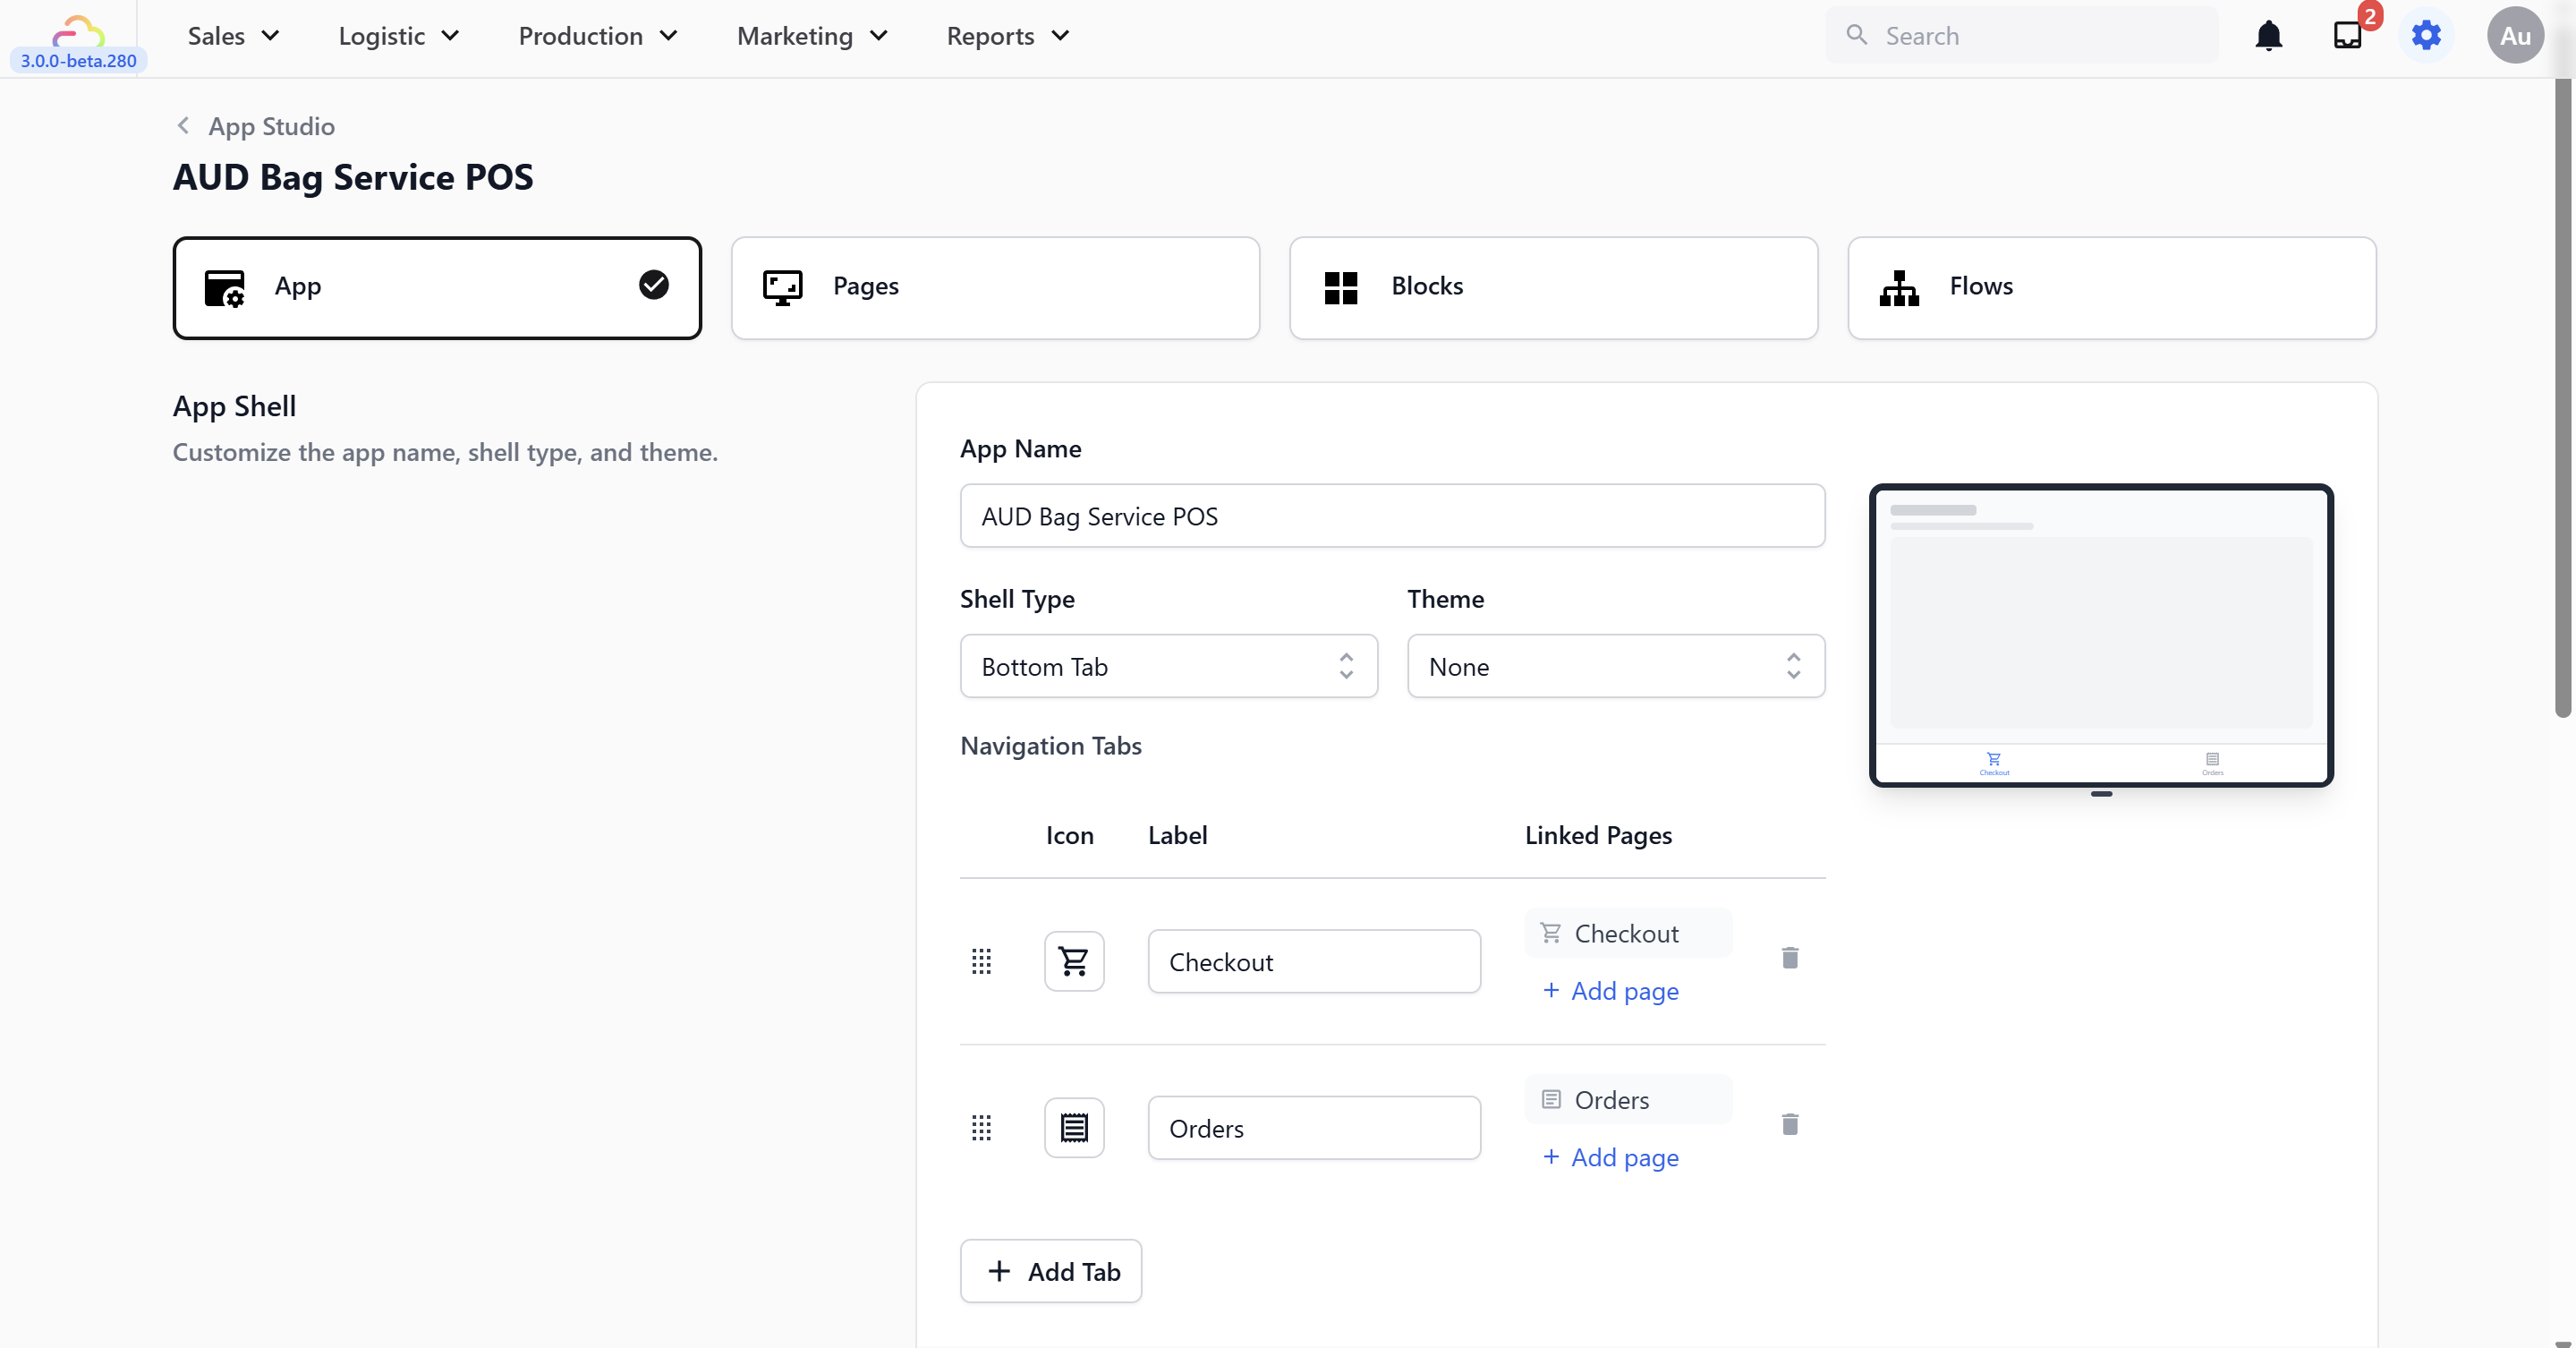This screenshot has height=1348, width=2576.
Task: Open settings via the blue gear icon
Action: [x=2426, y=36]
